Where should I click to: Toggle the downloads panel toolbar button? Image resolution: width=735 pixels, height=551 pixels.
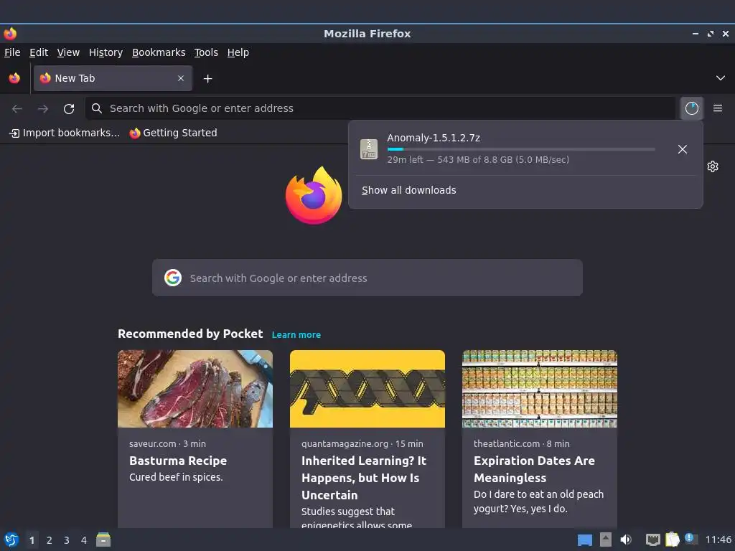pos(692,108)
